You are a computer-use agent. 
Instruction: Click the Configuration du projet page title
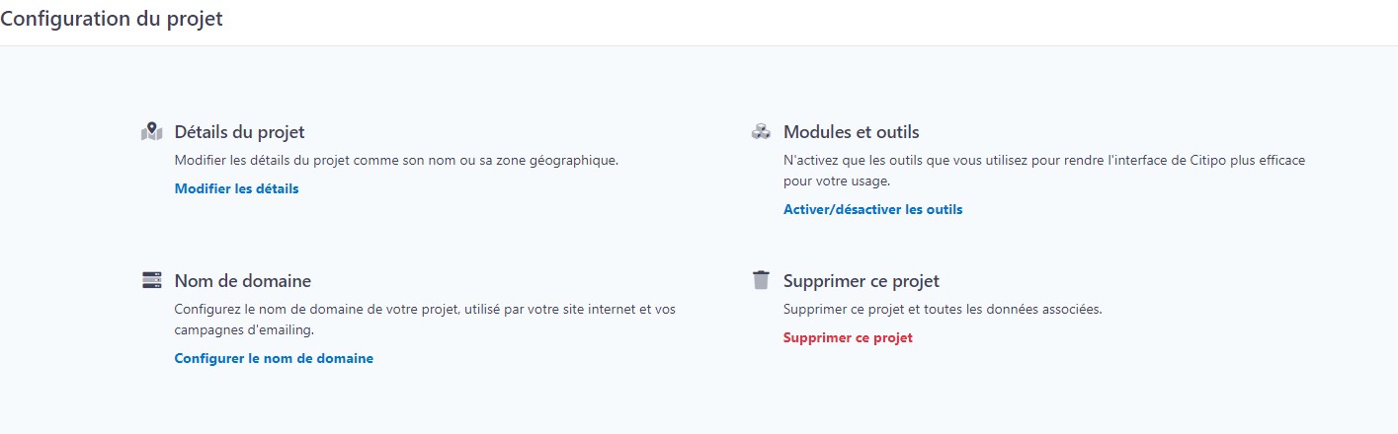click(112, 20)
